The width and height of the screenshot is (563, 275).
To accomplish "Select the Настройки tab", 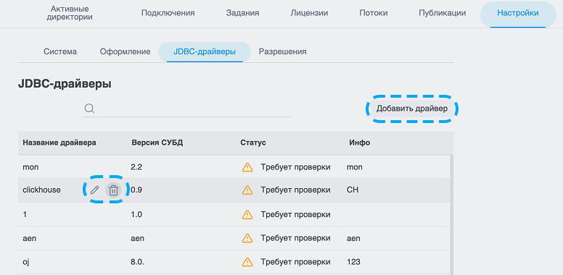I will [518, 14].
